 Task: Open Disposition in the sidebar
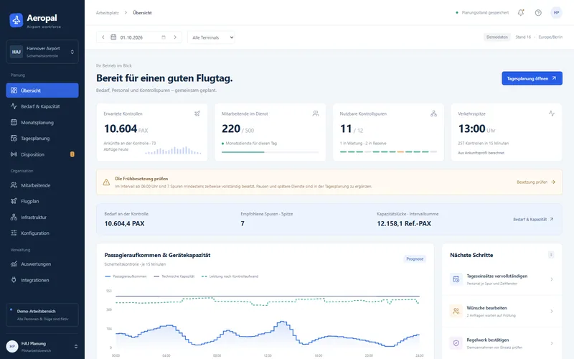pyautogui.click(x=42, y=154)
